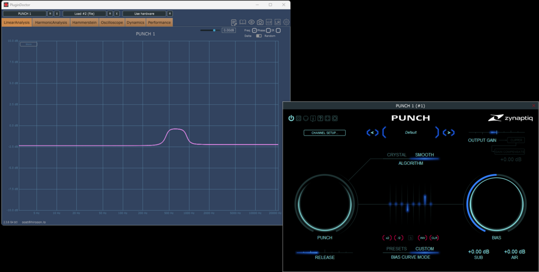The width and height of the screenshot is (539, 272).
Task: Switch to Performance tab
Action: coord(159,22)
